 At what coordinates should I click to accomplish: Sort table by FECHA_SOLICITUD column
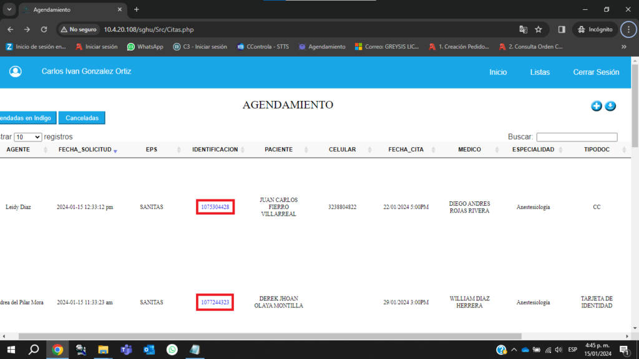pyautogui.click(x=85, y=150)
